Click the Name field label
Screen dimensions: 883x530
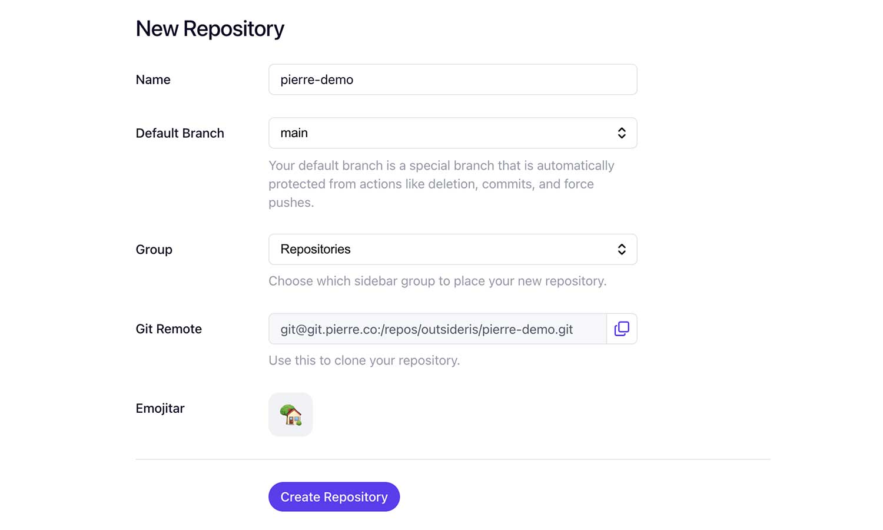153,79
